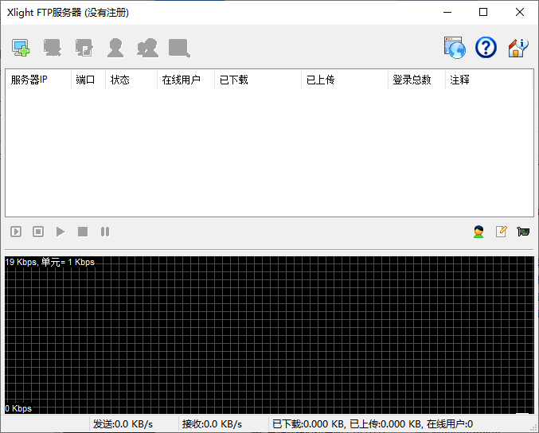Image resolution: width=539 pixels, height=433 pixels.
Task: Click the disabled modify virtual server icon
Action: tap(84, 48)
